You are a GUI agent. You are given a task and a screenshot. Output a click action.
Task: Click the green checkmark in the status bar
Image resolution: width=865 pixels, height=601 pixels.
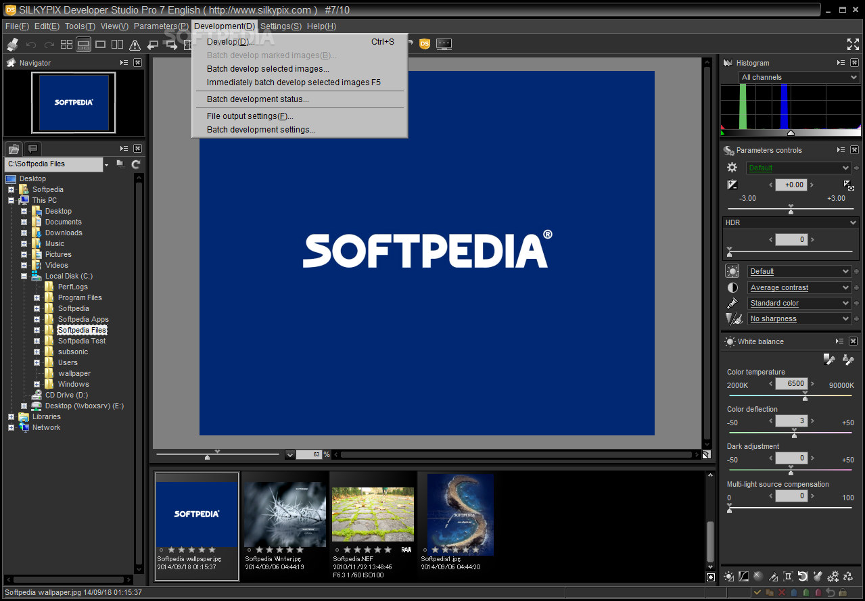point(757,593)
